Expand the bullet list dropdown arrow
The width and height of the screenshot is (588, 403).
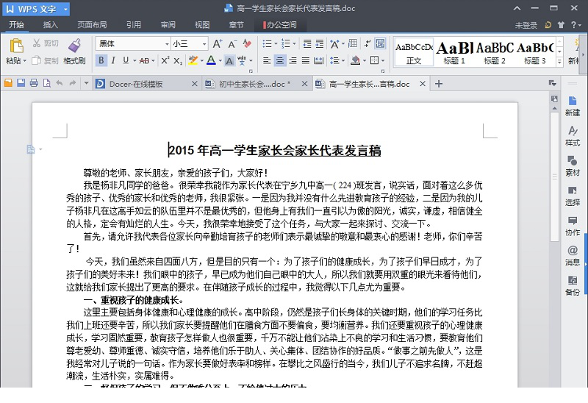point(276,43)
